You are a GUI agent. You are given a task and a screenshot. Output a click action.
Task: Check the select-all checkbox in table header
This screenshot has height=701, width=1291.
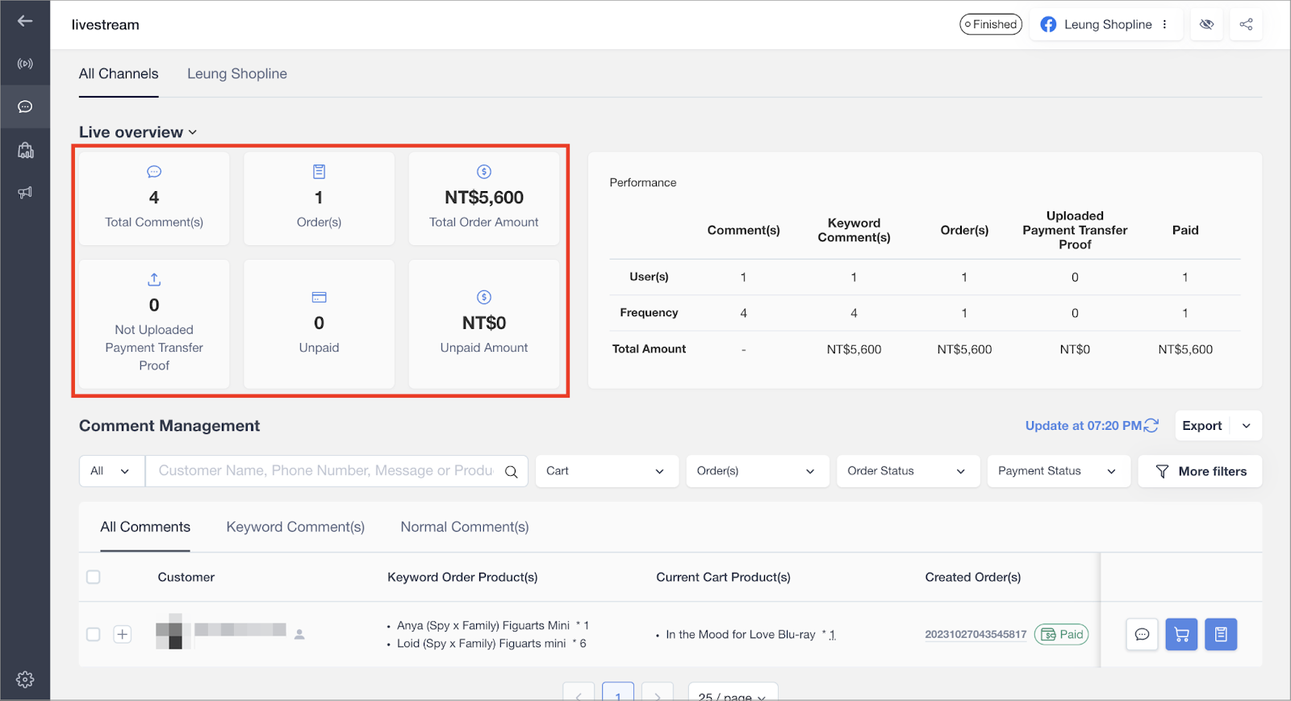(x=94, y=577)
